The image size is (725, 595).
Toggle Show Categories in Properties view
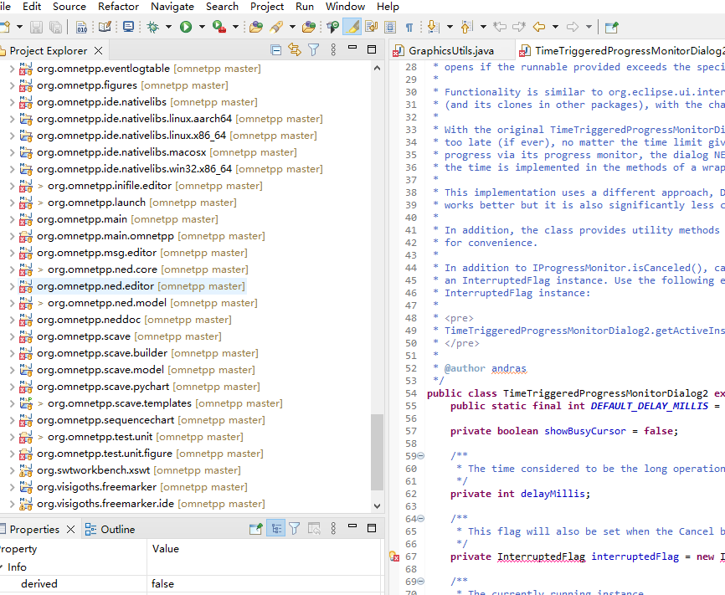click(x=276, y=528)
